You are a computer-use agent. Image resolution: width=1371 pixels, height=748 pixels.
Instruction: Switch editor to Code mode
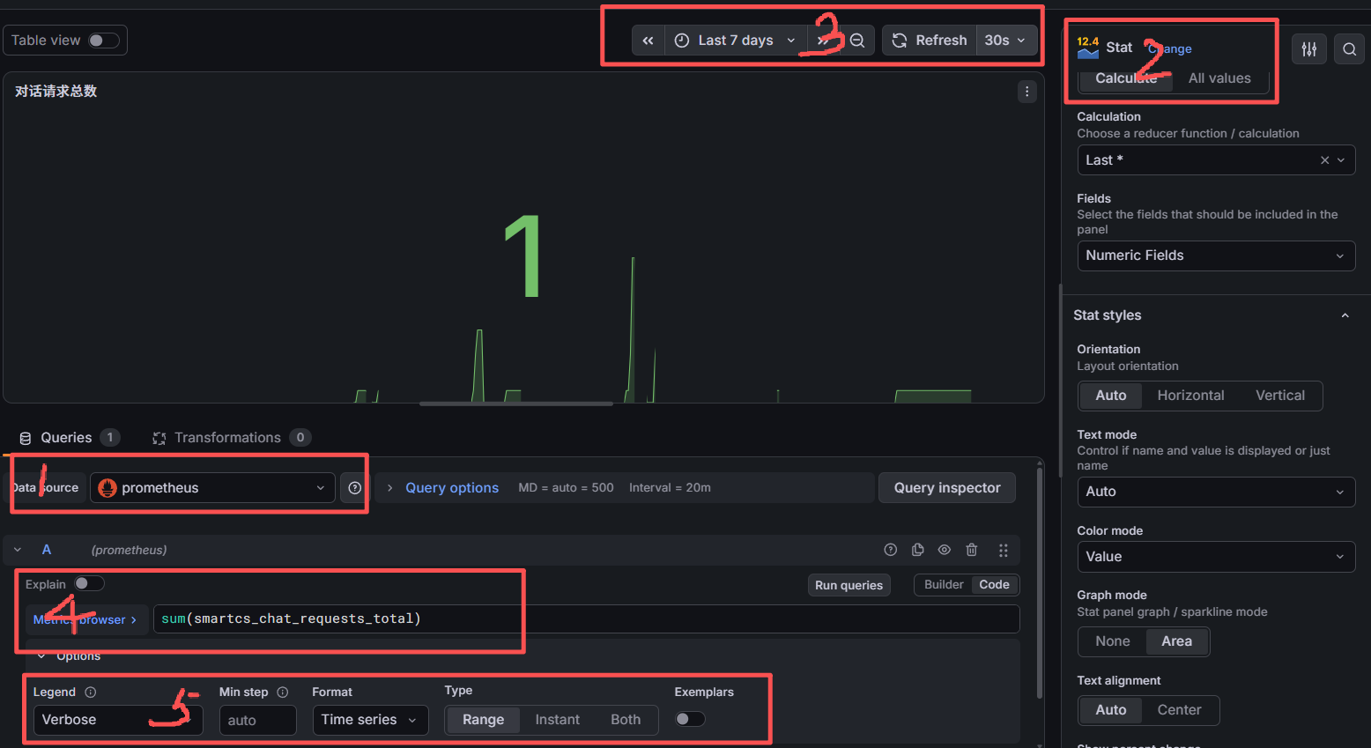[x=994, y=585]
